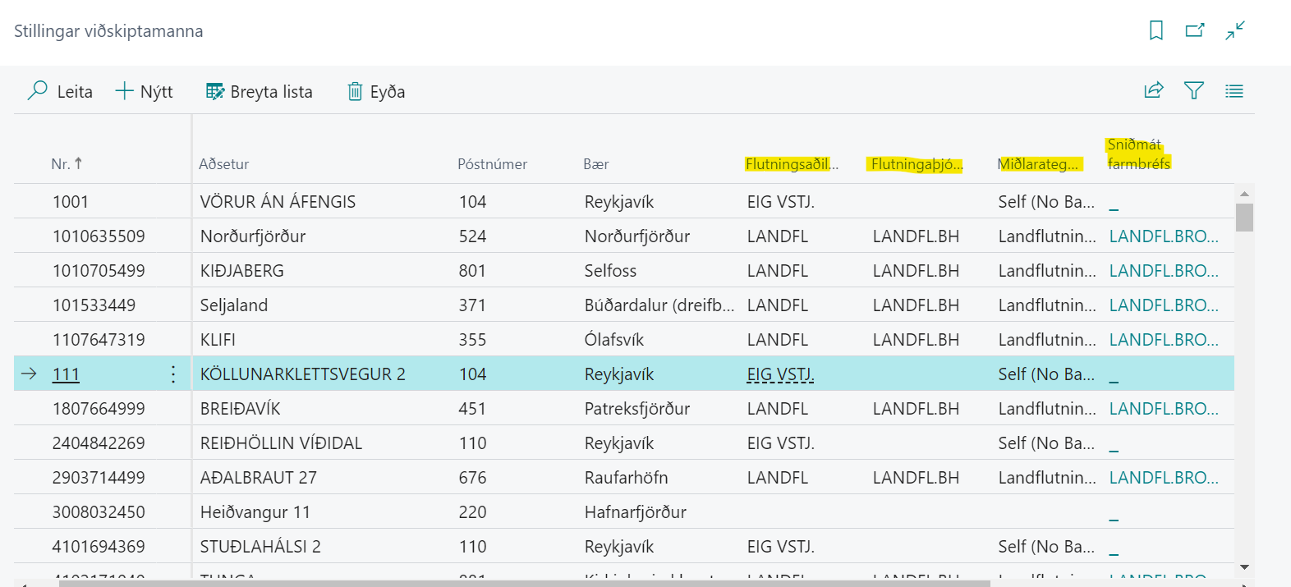Switch list layout view icon
The width and height of the screenshot is (1291, 587).
tap(1234, 90)
